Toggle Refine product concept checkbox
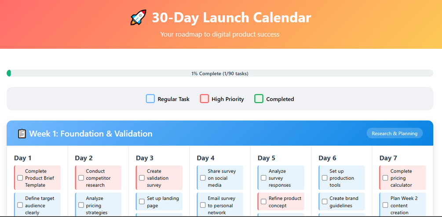The height and width of the screenshot is (217, 442). pos(263,202)
